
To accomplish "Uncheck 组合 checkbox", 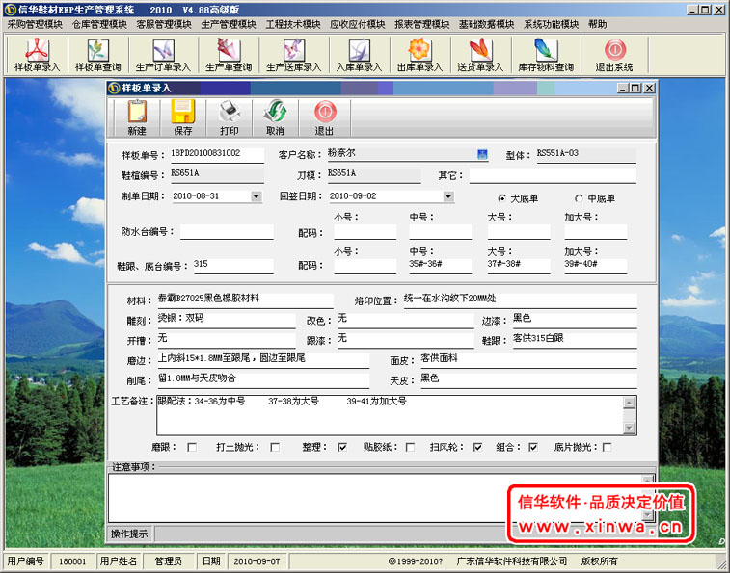I will pos(533,447).
